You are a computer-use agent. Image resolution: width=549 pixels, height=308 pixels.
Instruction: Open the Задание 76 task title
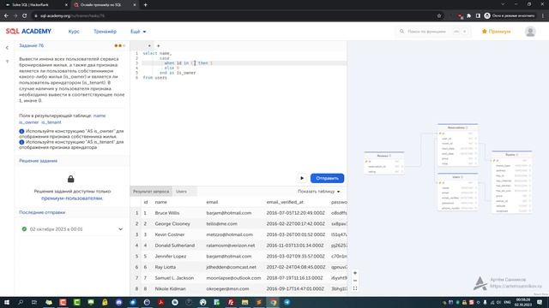[x=31, y=45]
